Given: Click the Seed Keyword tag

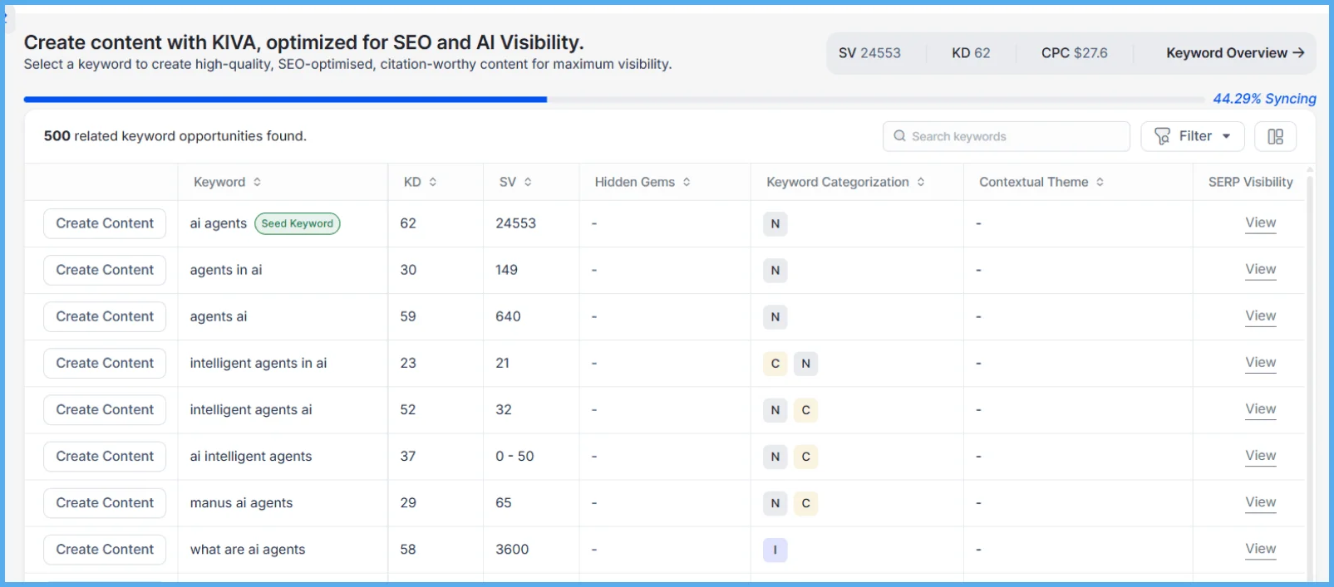Looking at the screenshot, I should pyautogui.click(x=297, y=223).
